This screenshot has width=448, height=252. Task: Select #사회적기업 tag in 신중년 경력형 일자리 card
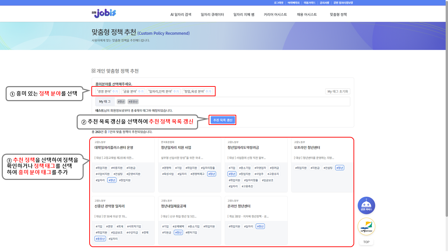click(x=134, y=226)
